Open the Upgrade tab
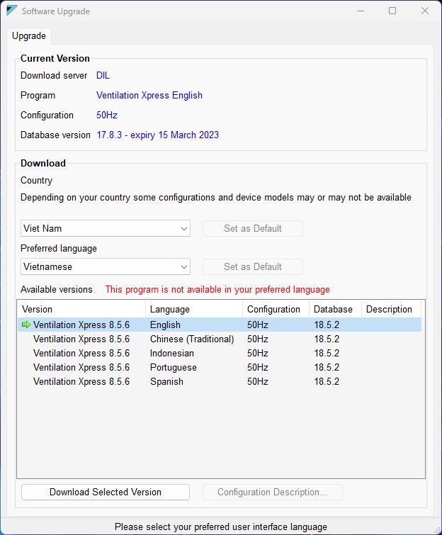 (29, 36)
